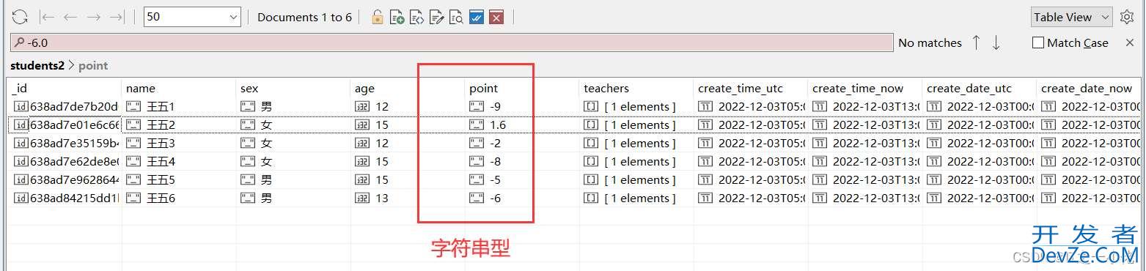Viewport: 1146px width, 271px height.
Task: Delete document with the red X icon
Action: pos(496,17)
